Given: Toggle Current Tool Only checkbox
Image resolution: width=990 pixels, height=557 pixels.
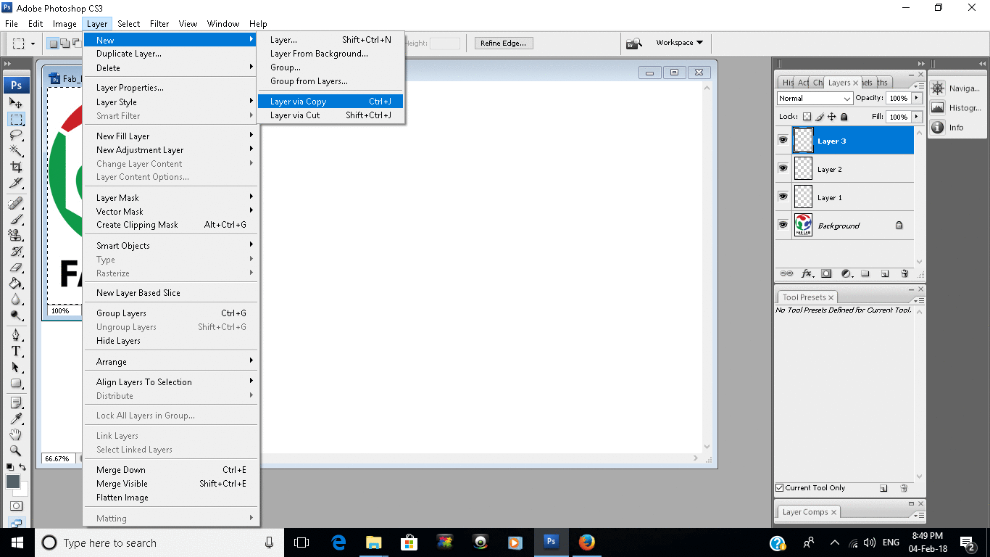Looking at the screenshot, I should click(x=780, y=488).
